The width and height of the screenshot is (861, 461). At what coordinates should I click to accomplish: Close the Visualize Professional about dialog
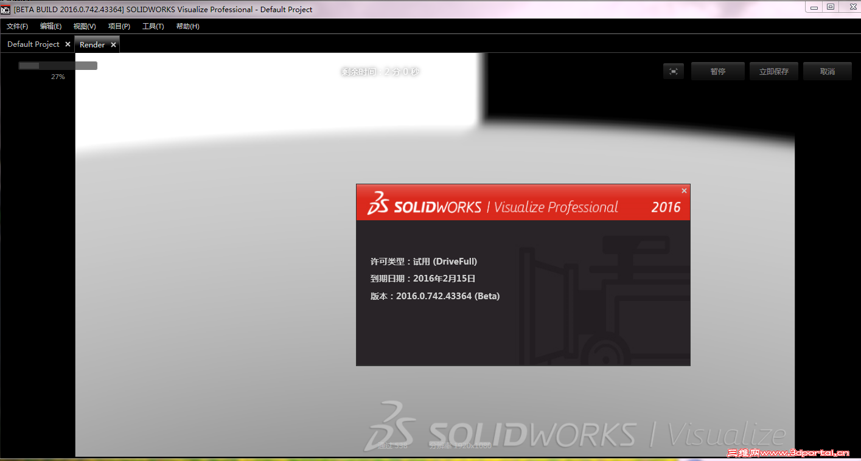point(684,191)
